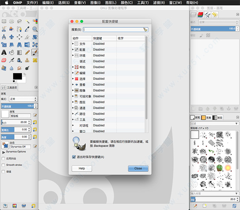Select the Paths tool in toolbox

[19, 29]
